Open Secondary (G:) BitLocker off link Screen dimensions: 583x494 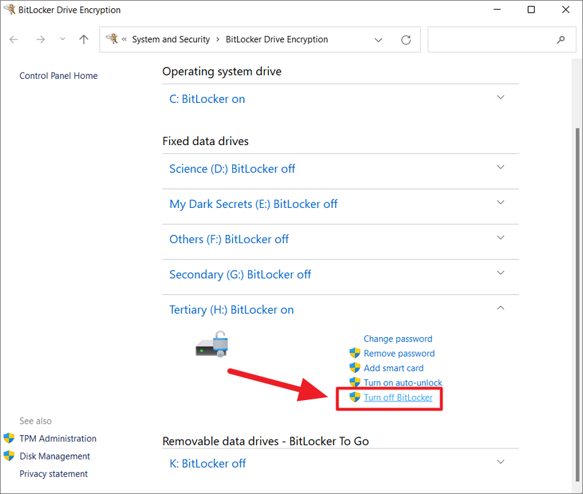point(240,274)
